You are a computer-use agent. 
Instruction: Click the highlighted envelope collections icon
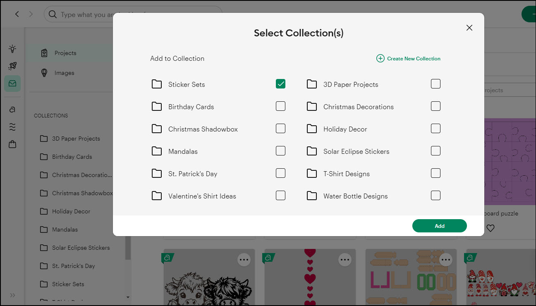[12, 83]
